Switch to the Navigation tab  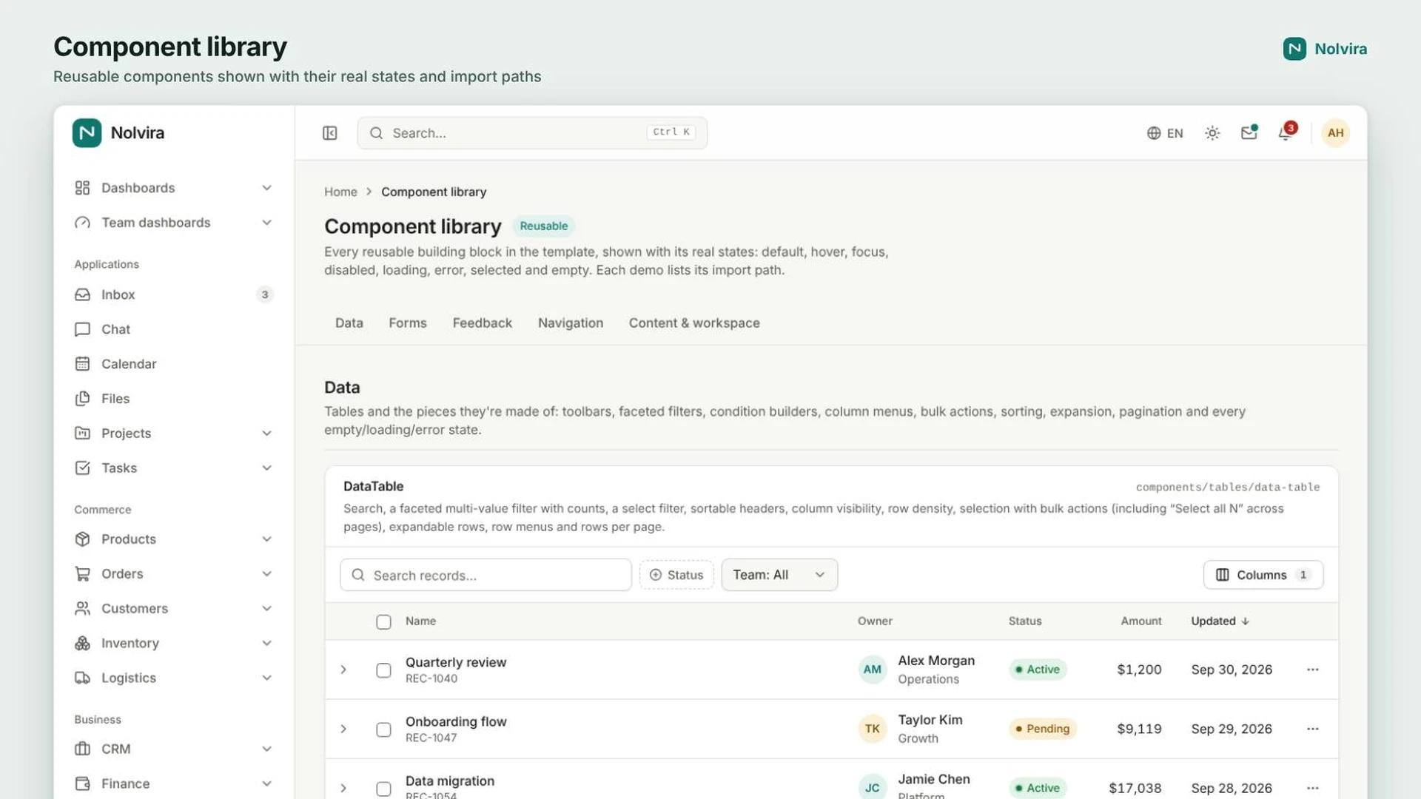tap(571, 323)
